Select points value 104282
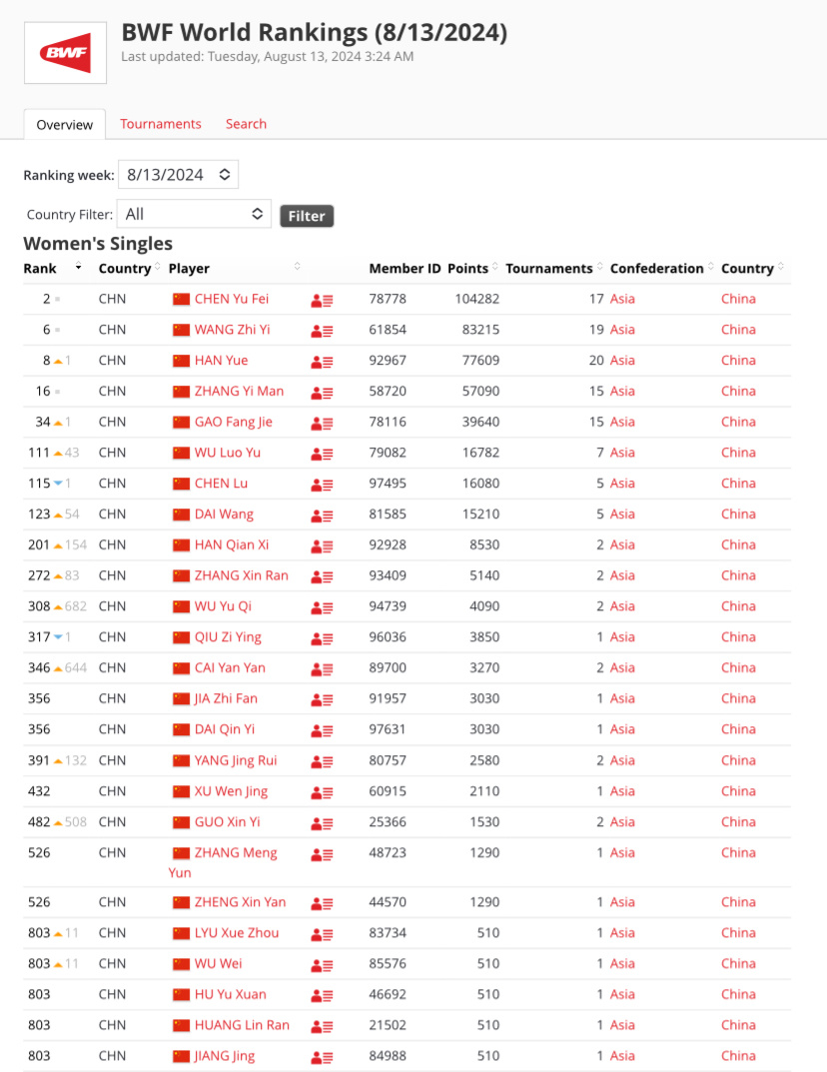The image size is (827, 1072). (477, 299)
